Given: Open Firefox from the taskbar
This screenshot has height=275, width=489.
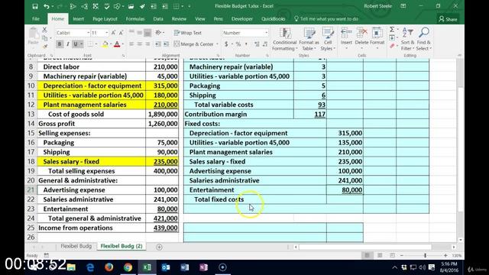Looking at the screenshot, I should [x=108, y=267].
